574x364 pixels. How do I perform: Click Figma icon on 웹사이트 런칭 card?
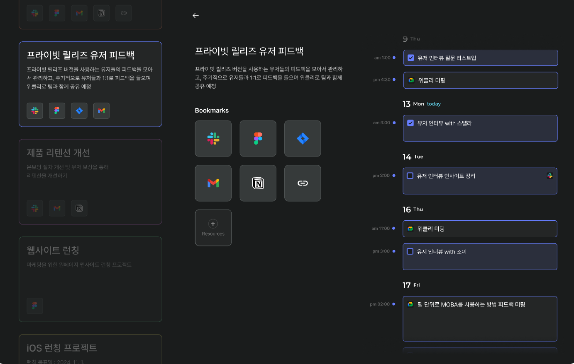35,306
